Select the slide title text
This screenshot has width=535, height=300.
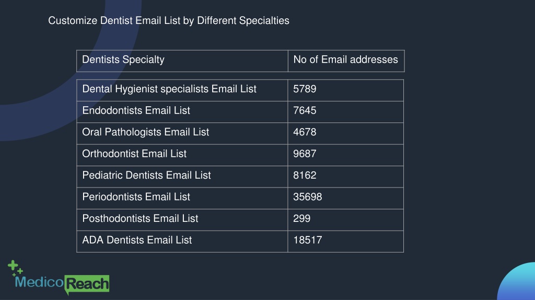[x=169, y=21]
